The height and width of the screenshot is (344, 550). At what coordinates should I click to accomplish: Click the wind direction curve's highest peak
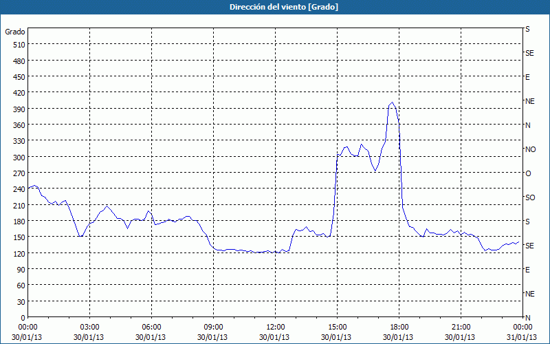[392, 103]
